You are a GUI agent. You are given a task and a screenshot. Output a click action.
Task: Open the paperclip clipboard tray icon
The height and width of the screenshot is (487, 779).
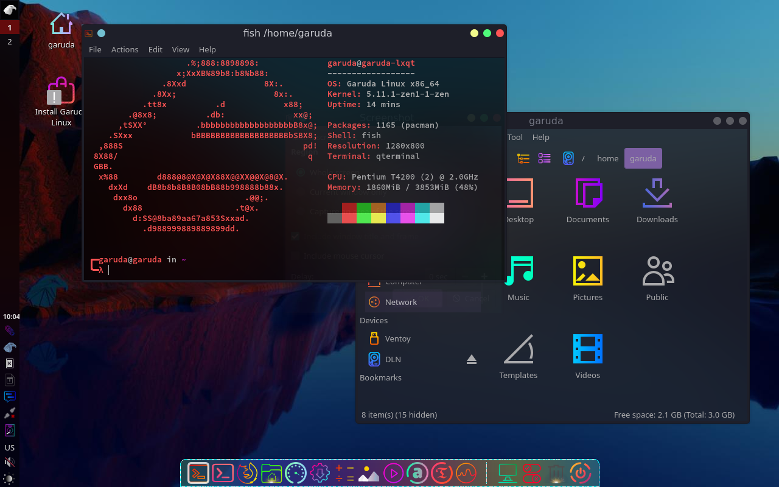pos(10,331)
